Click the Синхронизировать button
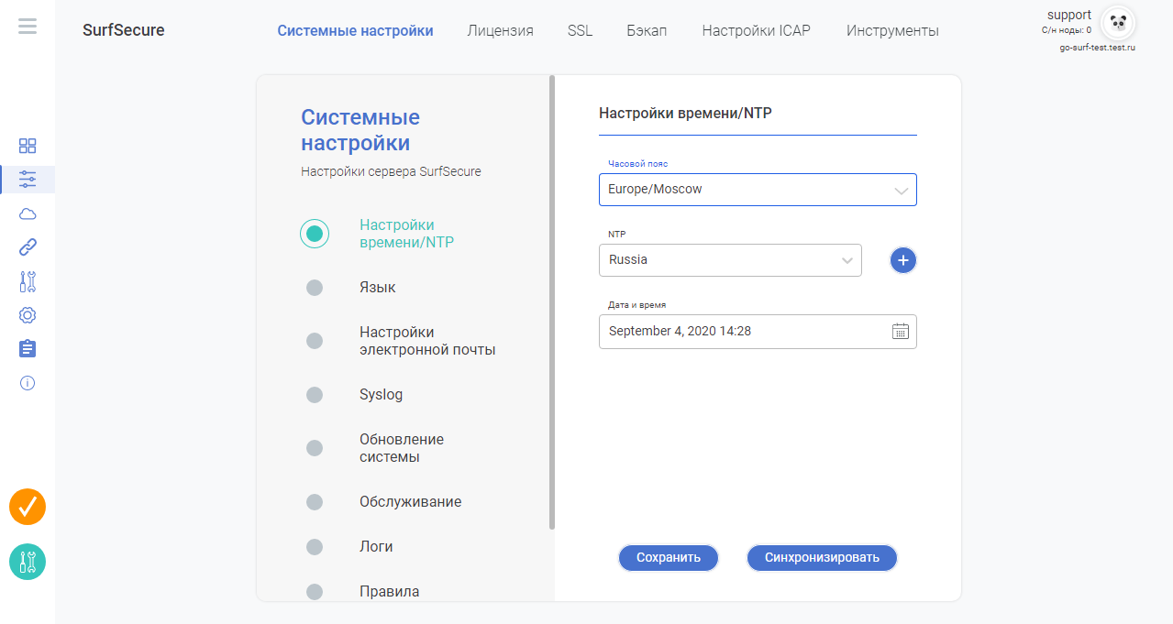The image size is (1173, 624). (822, 557)
